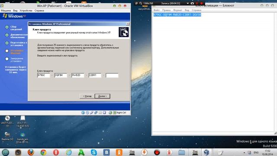
Task: Open the Справка menu in VirtualBox
Action: 39,10
